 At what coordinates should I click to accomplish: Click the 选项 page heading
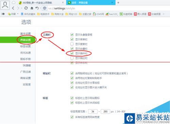click(x=26, y=22)
